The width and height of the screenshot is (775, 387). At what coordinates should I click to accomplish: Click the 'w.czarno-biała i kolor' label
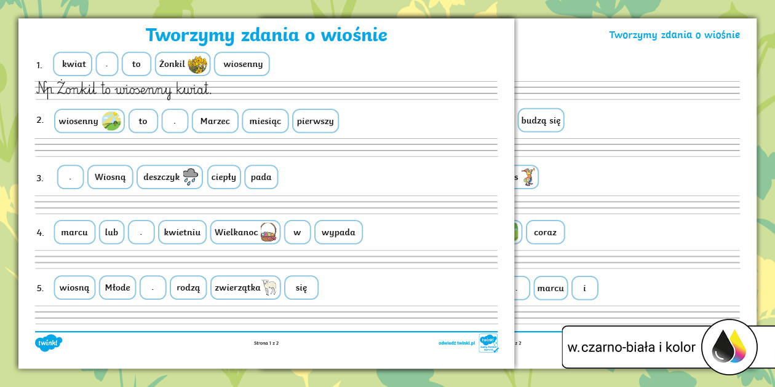point(631,347)
